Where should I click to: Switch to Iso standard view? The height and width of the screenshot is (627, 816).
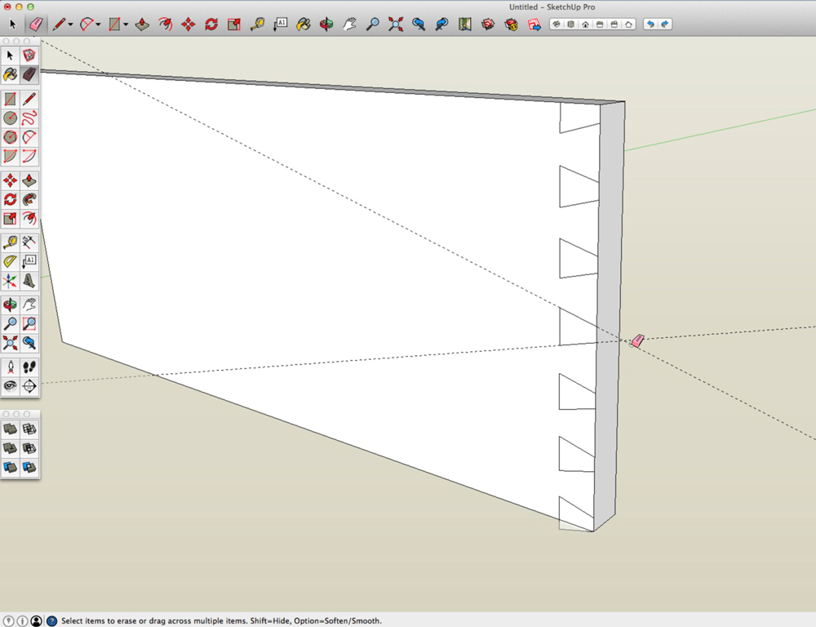557,24
